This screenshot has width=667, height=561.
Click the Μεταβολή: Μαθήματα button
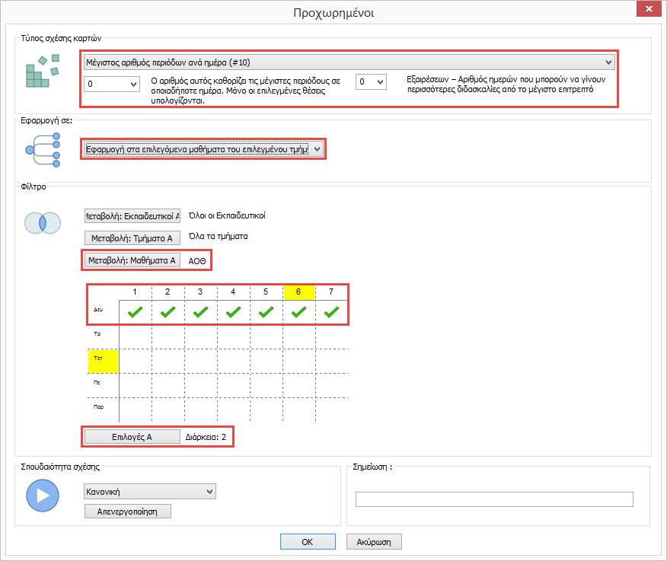(x=132, y=260)
